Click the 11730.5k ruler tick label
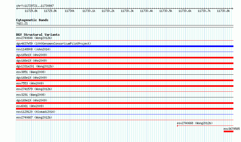 pyautogui.click(x=166, y=11)
